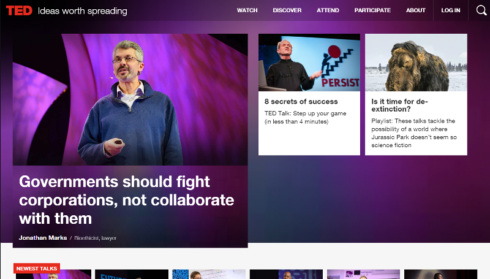Open the Jonathan Marks featured talk image

point(130,99)
